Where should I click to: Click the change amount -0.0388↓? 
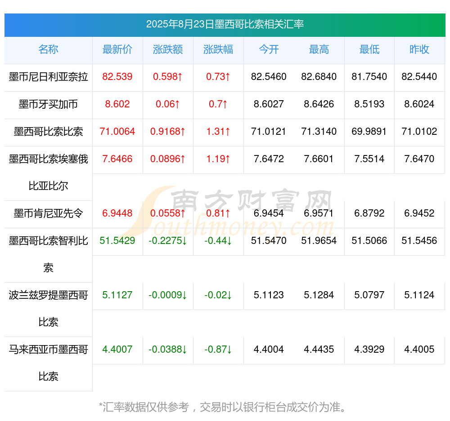click(x=168, y=350)
